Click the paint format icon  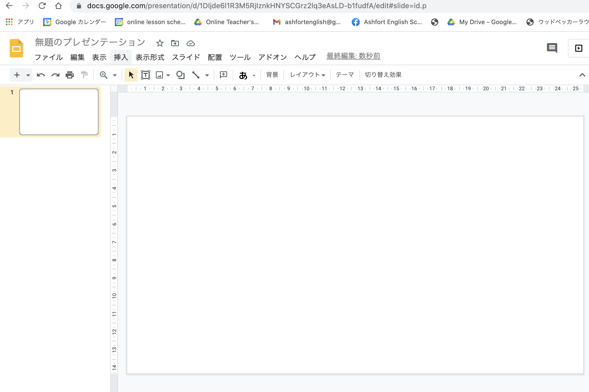pos(84,75)
